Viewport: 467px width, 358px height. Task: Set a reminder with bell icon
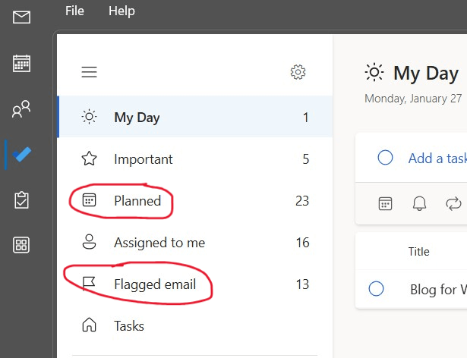click(x=419, y=204)
